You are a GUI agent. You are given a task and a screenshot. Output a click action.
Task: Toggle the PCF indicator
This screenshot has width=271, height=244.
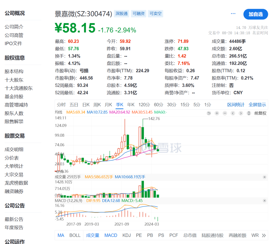pos(174,235)
